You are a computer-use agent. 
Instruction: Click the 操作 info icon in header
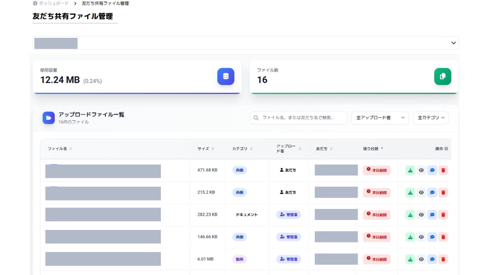click(x=446, y=149)
